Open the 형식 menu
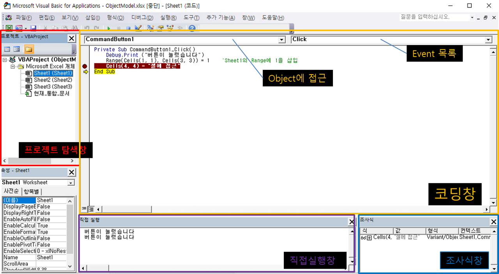The width and height of the screenshot is (499, 274). (x=115, y=18)
